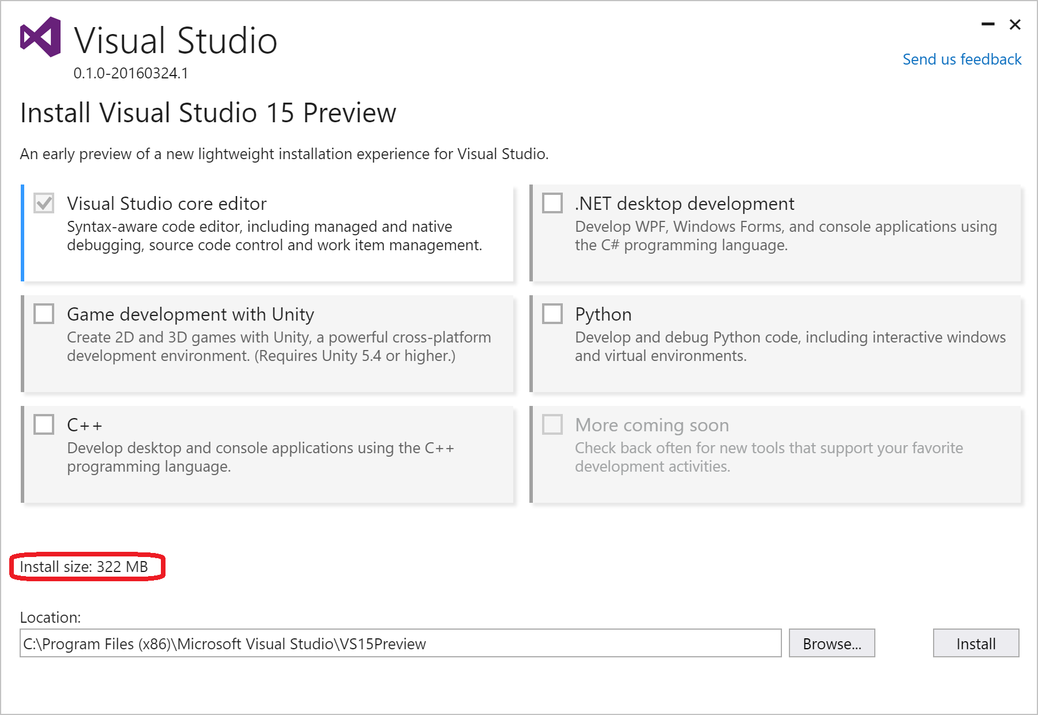Click the 'Install size: 322 MB' text
This screenshot has height=715, width=1038.
click(84, 567)
